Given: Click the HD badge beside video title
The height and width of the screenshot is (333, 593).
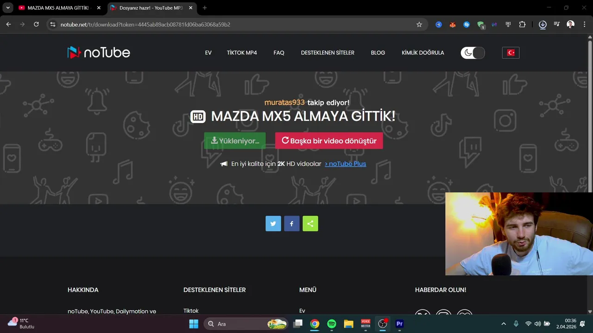Looking at the screenshot, I should (198, 117).
